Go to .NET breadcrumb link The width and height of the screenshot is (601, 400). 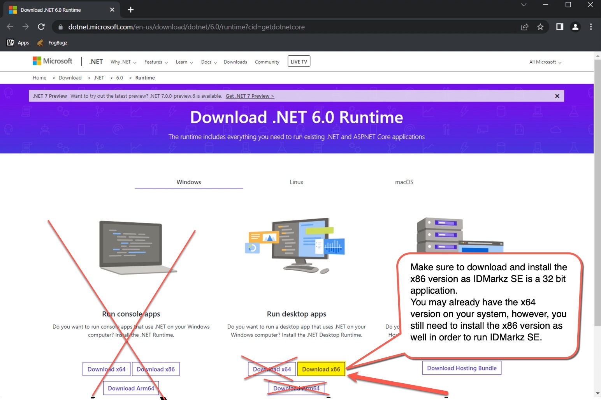click(99, 78)
